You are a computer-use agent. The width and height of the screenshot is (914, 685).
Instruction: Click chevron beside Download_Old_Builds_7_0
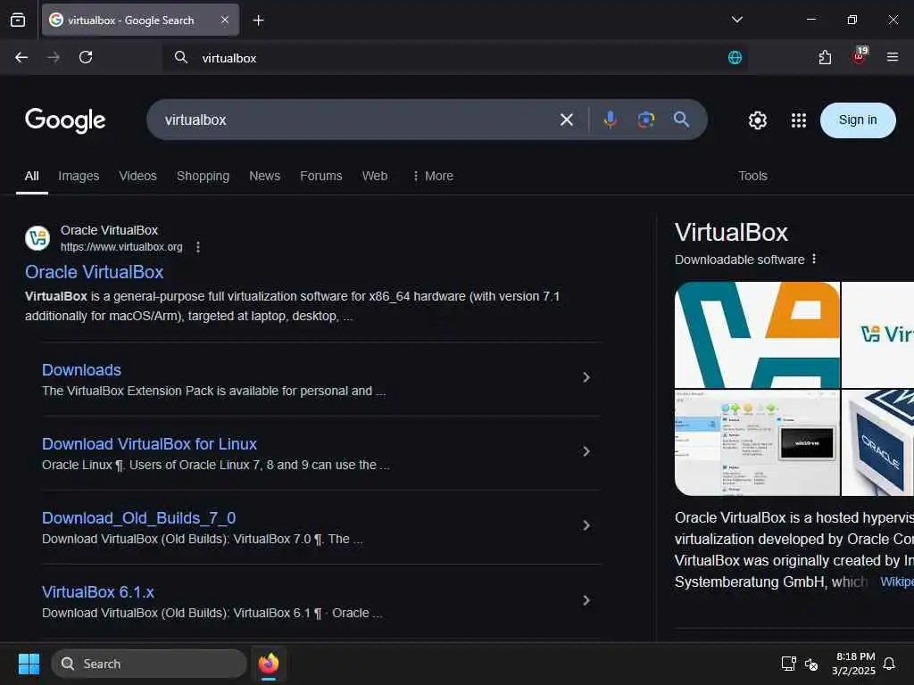[x=586, y=525]
